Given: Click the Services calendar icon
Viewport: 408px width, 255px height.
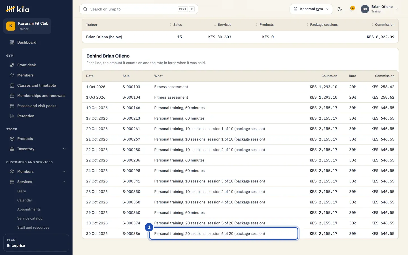Looking at the screenshot, I should coord(12,182).
